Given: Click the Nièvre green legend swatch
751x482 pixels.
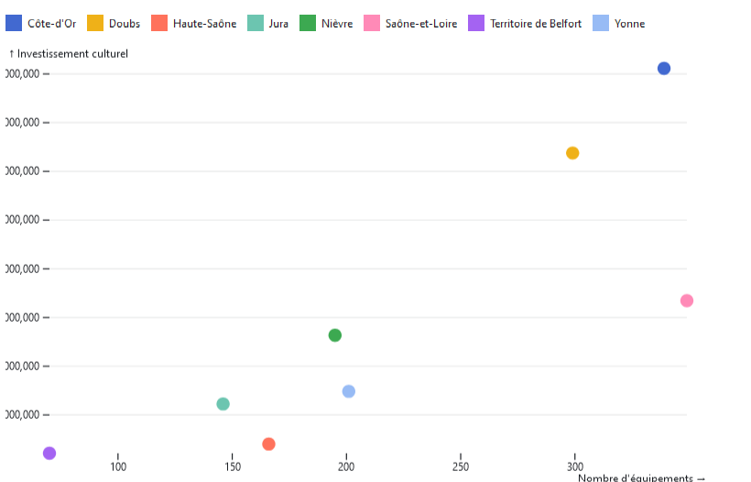Looking at the screenshot, I should pyautogui.click(x=307, y=23).
